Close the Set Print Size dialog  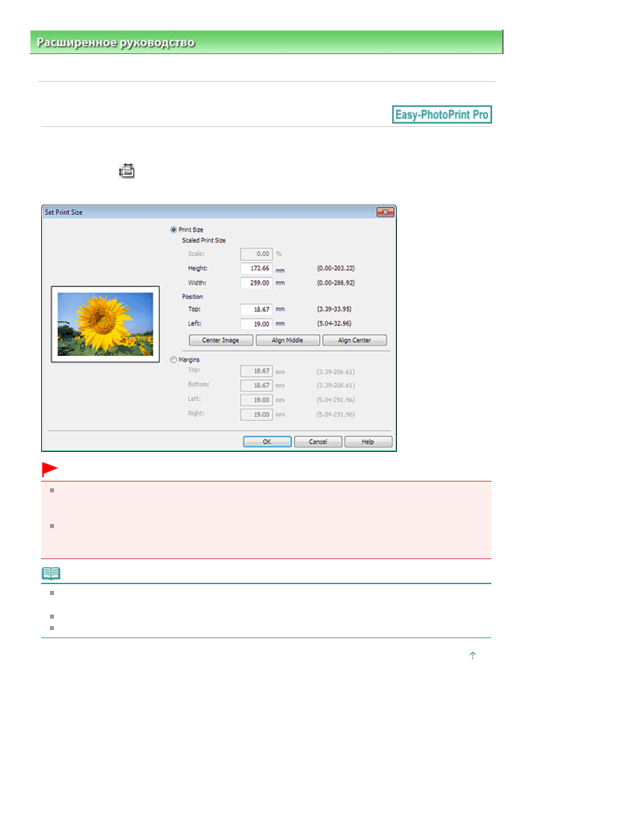[x=385, y=212]
